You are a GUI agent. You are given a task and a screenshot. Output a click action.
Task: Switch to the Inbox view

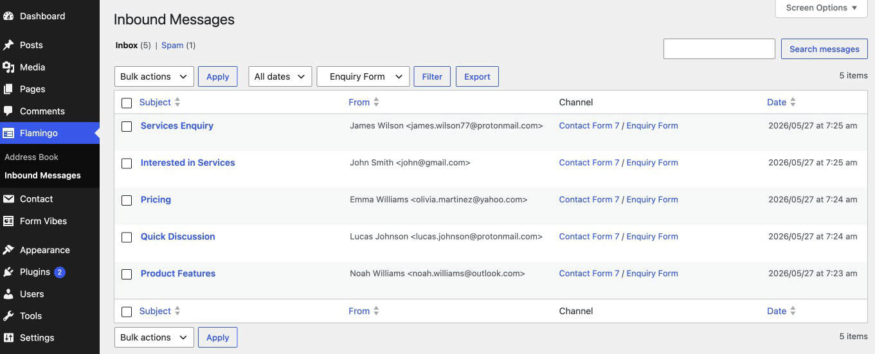pyautogui.click(x=127, y=45)
